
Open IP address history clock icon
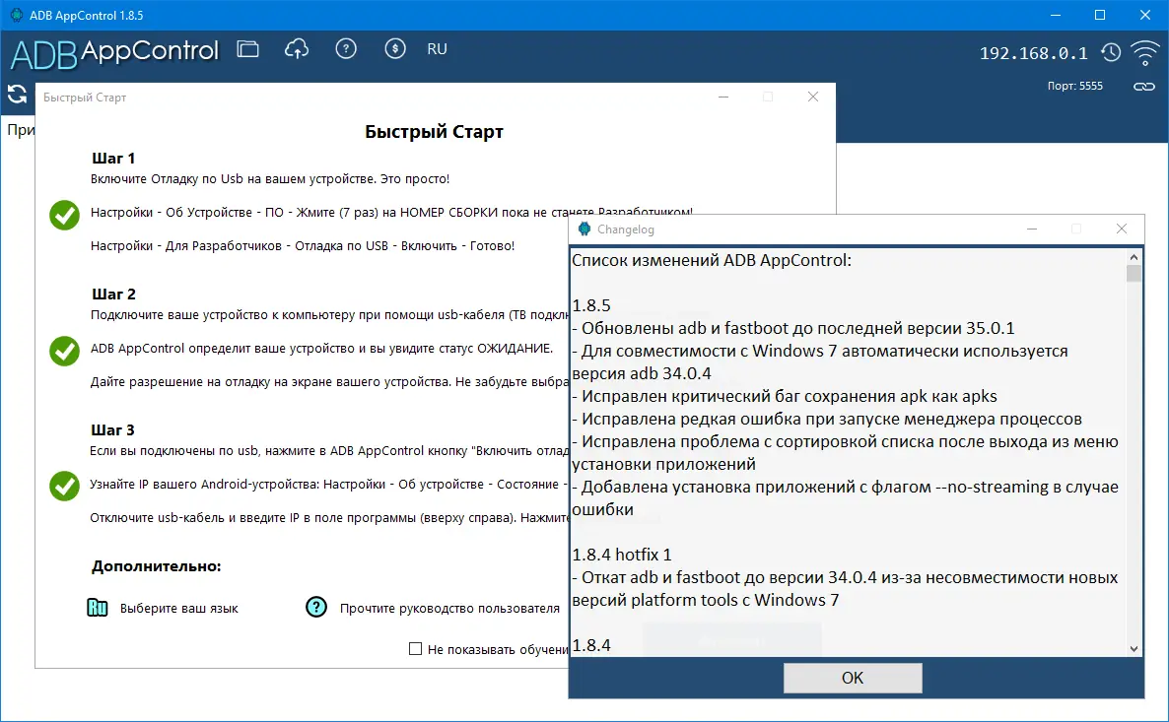1111,52
